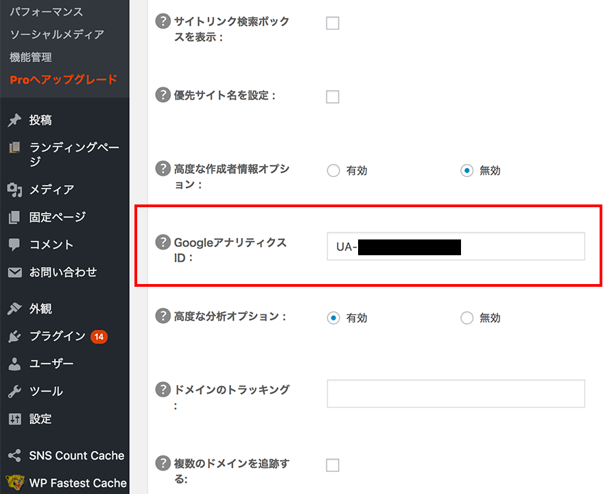
Task: Check the 複数のドメインを追跡する box
Action: (333, 464)
